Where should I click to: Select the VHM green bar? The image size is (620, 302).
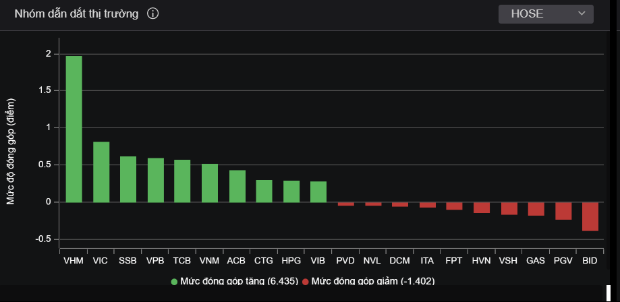click(x=74, y=129)
